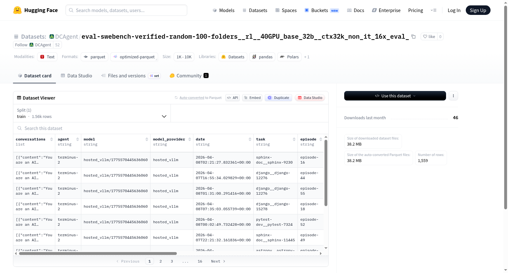Select the Text modality tag

[47, 57]
